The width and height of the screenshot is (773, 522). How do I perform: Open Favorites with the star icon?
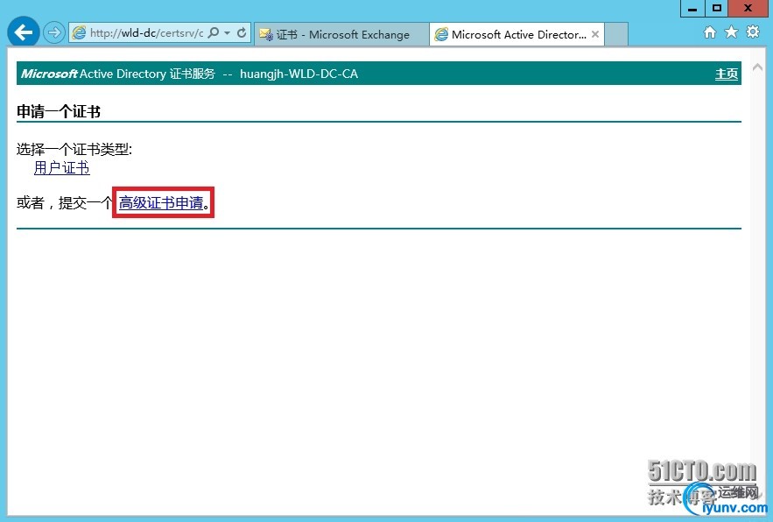click(731, 32)
